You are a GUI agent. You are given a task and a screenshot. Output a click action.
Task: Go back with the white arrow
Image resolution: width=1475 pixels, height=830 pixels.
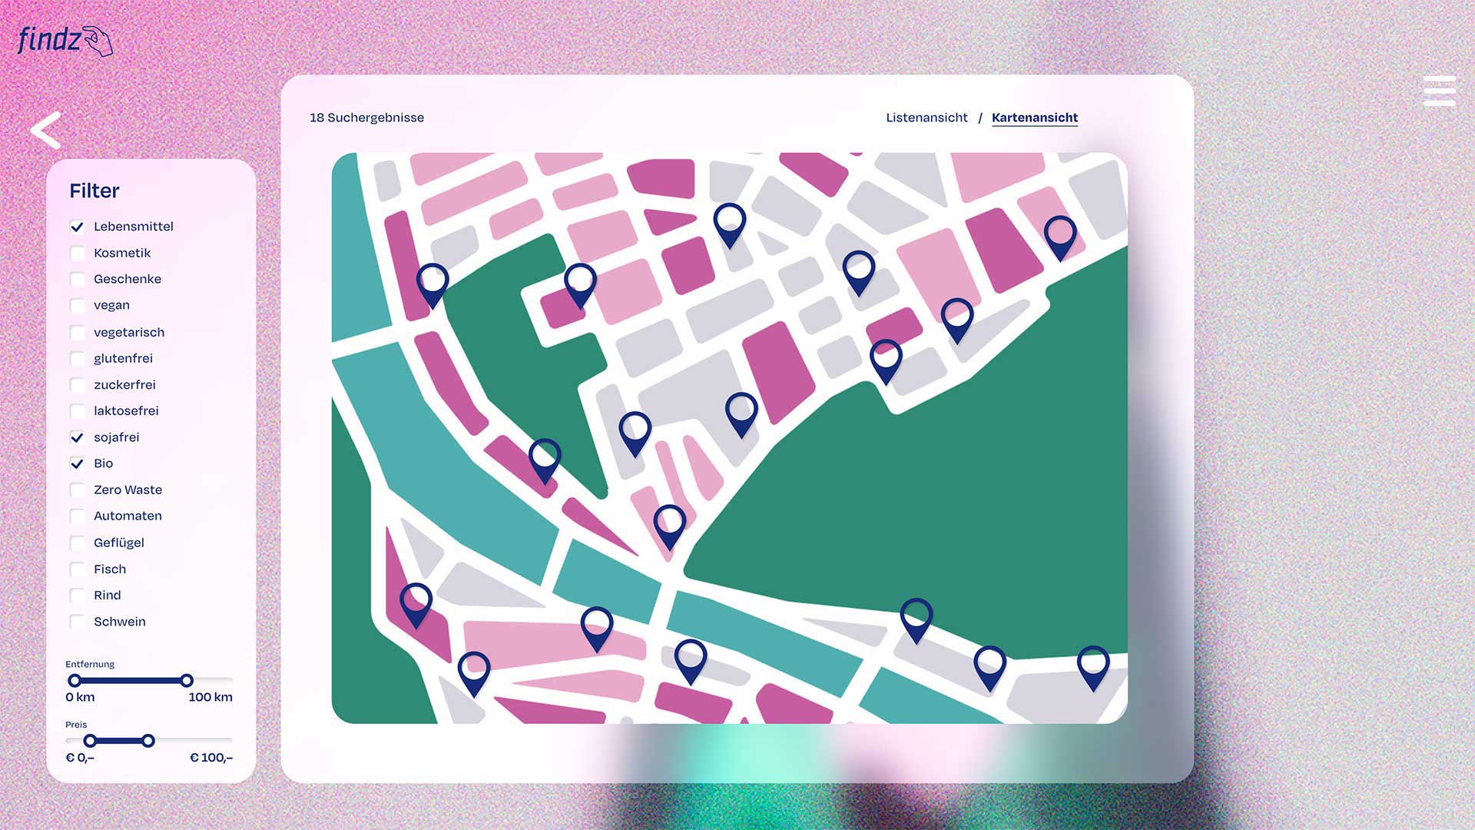pyautogui.click(x=46, y=130)
